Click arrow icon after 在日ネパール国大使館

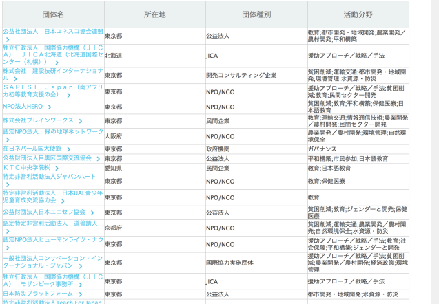pos(69,149)
